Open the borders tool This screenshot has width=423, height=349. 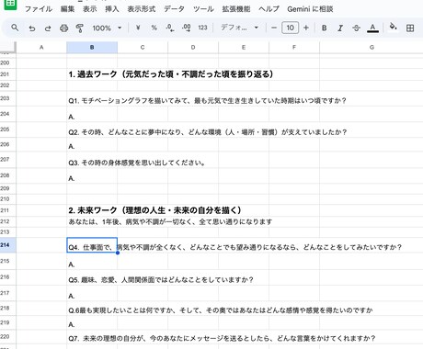point(410,28)
